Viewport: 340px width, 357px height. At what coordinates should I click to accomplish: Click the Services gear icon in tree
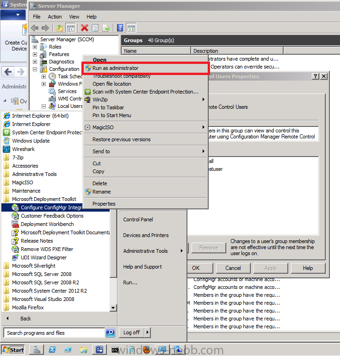pos(52,91)
